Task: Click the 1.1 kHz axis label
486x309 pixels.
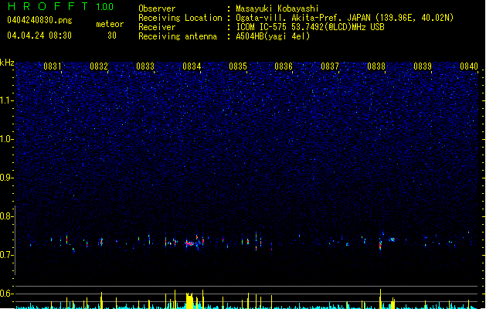Action: pos(7,100)
